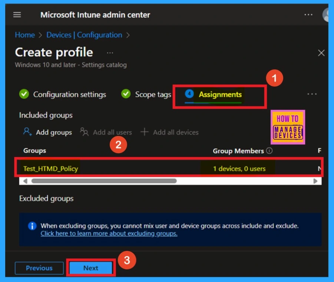Click the user account avatar

point(326,15)
